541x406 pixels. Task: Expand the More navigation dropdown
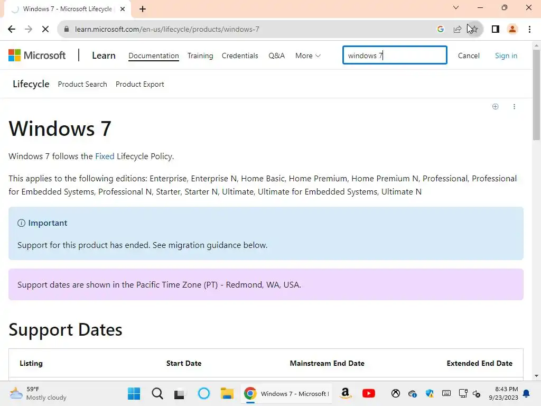tap(308, 56)
